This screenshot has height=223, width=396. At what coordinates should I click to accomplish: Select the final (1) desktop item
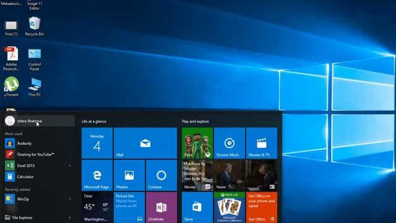point(11,28)
